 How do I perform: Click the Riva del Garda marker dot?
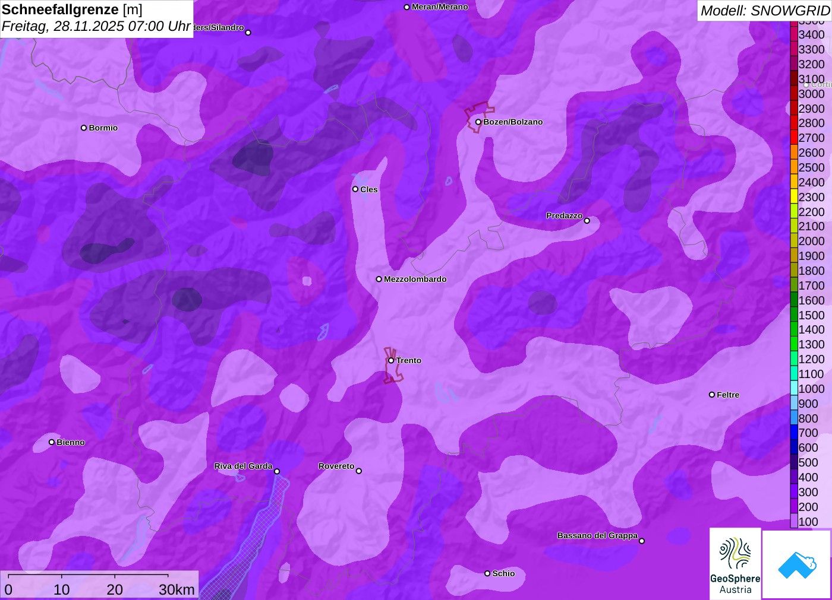(277, 471)
